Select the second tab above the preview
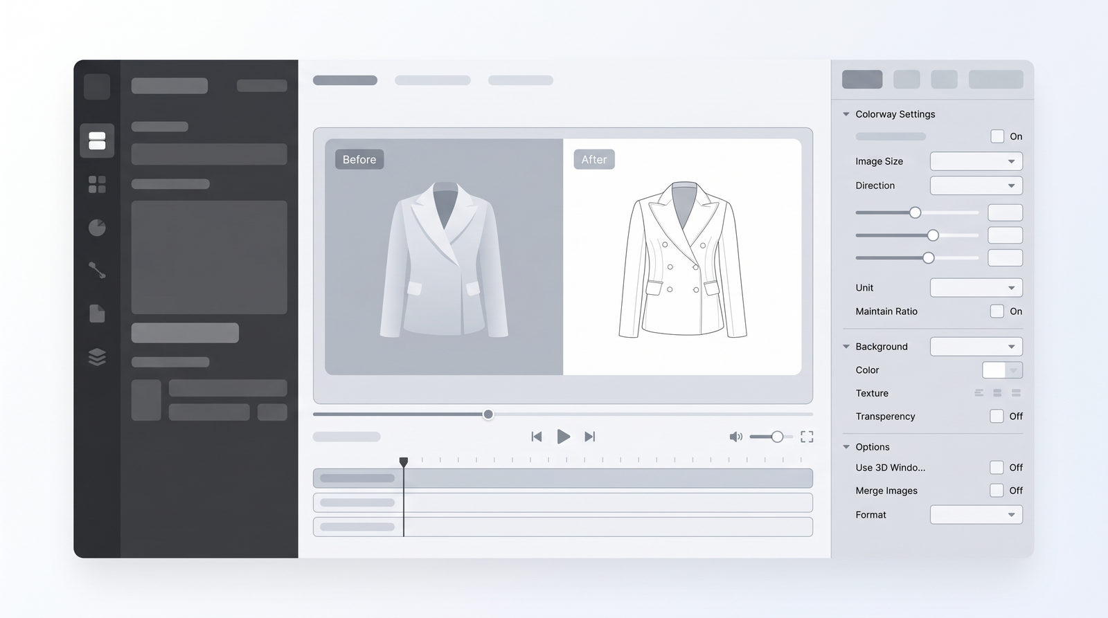Image resolution: width=1108 pixels, height=618 pixels. (x=433, y=80)
